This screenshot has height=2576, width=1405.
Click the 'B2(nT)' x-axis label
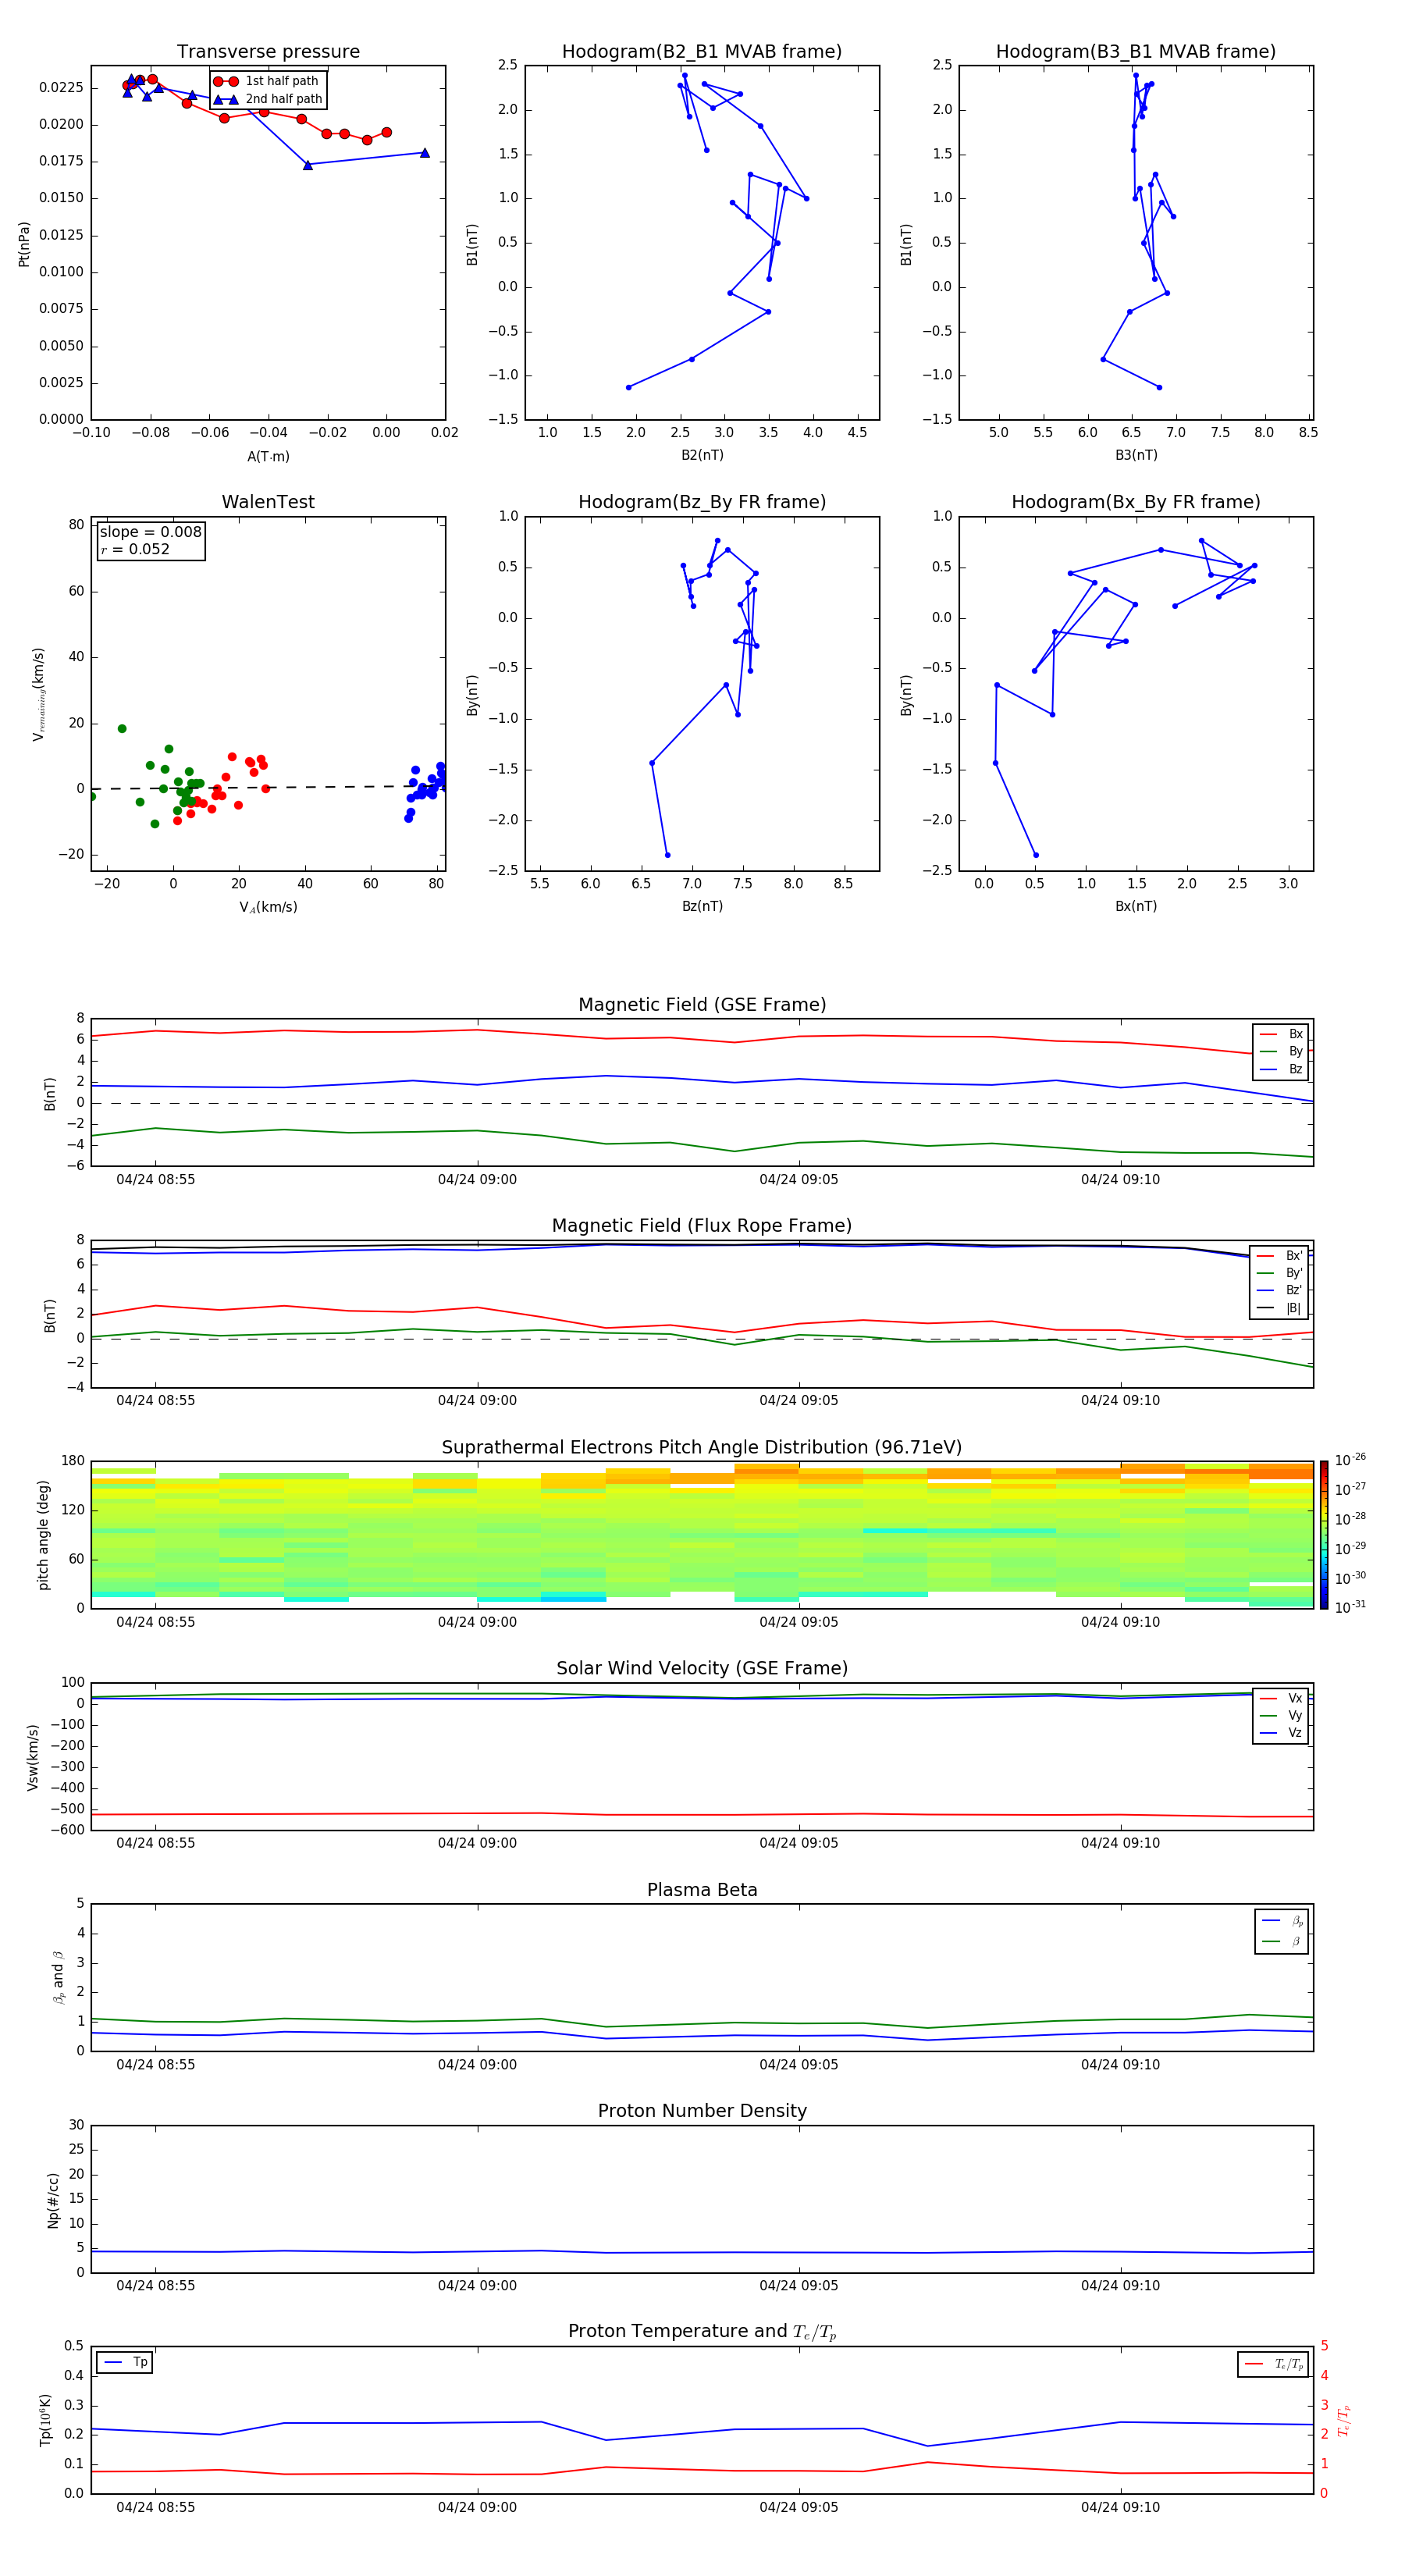[702, 456]
